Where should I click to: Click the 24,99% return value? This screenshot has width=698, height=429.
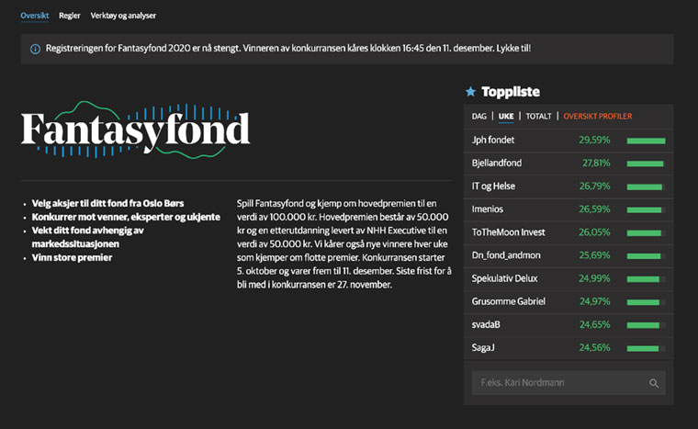tap(594, 278)
